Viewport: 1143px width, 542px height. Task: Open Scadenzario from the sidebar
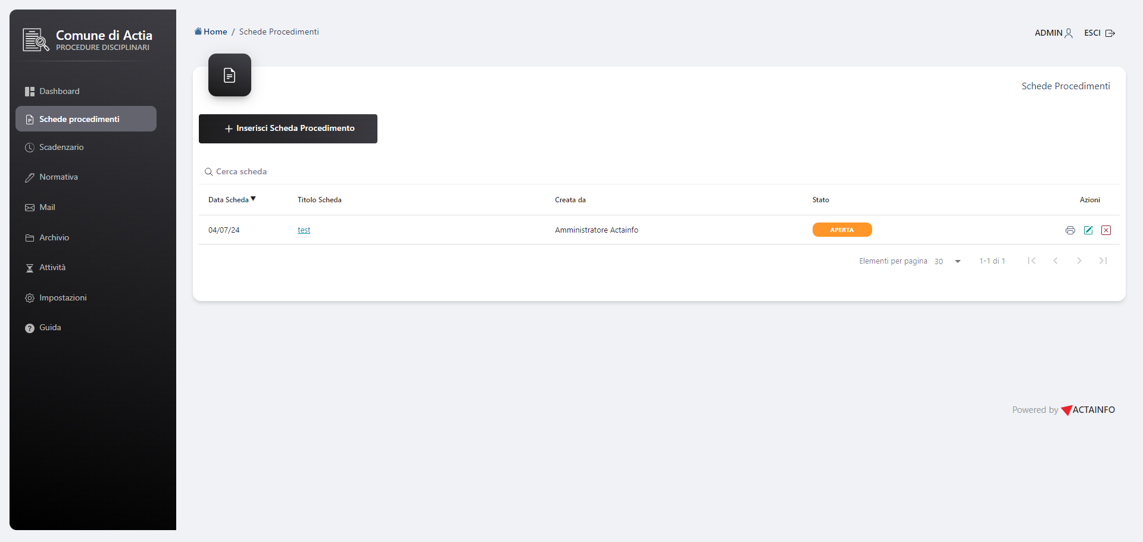(x=61, y=148)
